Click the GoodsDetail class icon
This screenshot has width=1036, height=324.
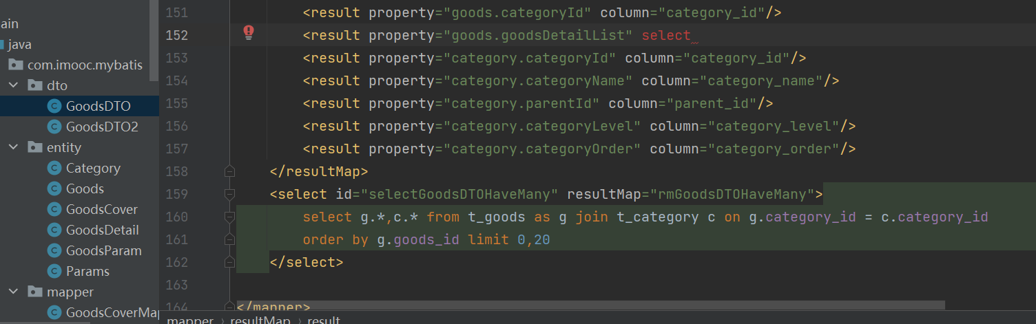click(x=54, y=230)
